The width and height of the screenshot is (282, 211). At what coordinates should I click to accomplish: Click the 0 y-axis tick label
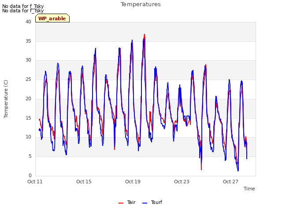[30, 175]
